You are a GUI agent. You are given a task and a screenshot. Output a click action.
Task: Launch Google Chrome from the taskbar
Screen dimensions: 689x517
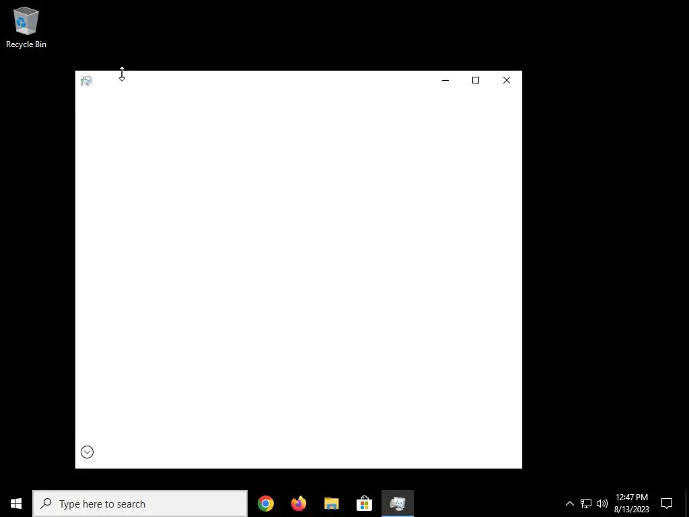pos(265,504)
